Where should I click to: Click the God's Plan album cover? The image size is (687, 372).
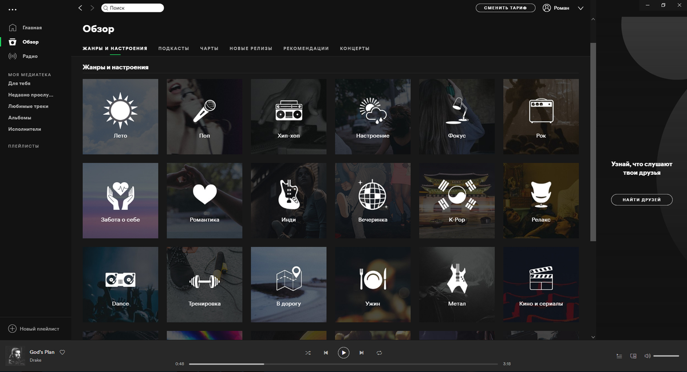[x=15, y=356]
